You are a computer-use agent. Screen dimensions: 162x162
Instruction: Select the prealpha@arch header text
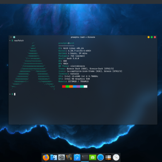66,43
